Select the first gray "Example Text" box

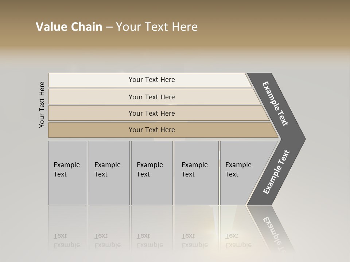tap(67, 173)
